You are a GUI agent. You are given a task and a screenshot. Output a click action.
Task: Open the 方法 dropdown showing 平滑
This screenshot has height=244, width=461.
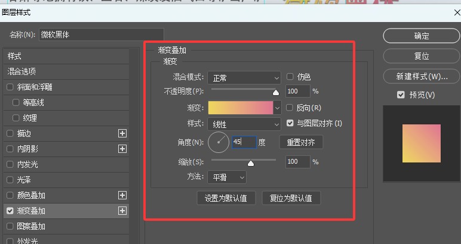click(227, 177)
